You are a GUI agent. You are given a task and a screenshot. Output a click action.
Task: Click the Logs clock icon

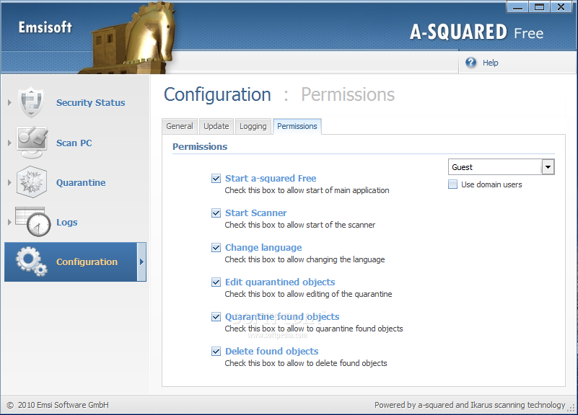coord(33,222)
